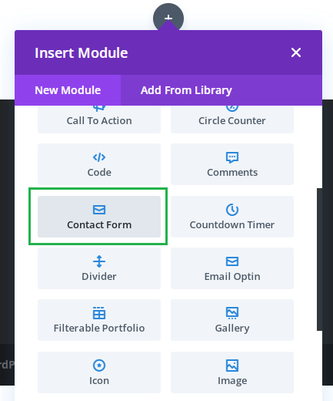Click the Icon module star circle

99,366
